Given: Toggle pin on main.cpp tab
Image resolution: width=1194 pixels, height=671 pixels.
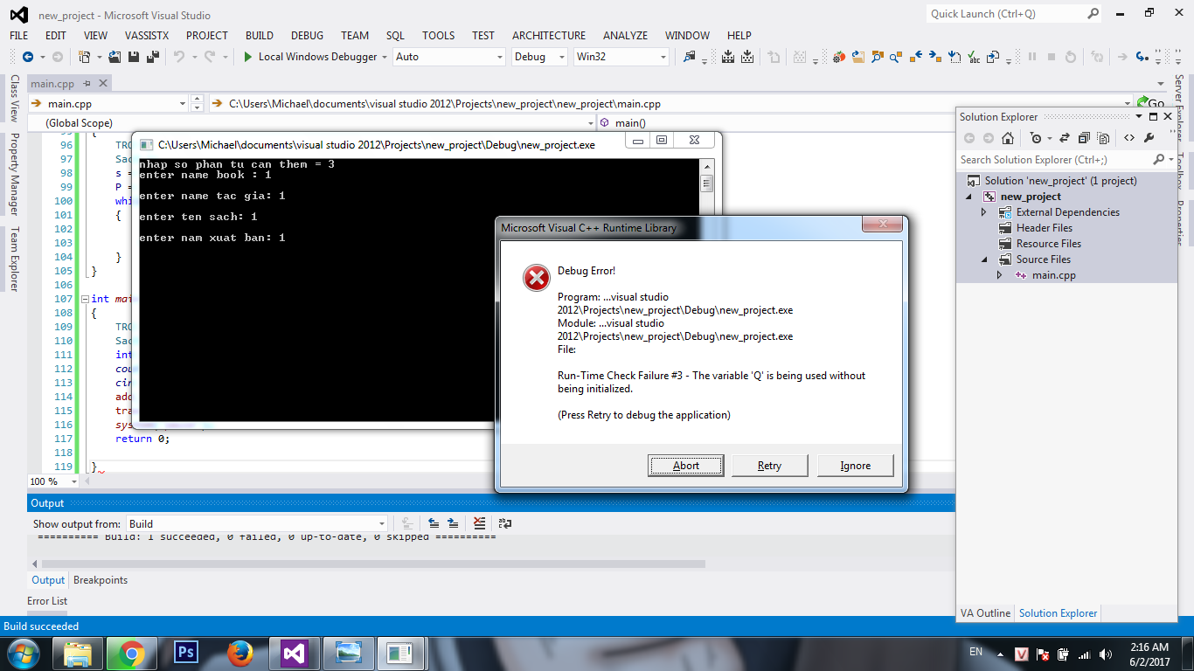Looking at the screenshot, I should click(87, 84).
